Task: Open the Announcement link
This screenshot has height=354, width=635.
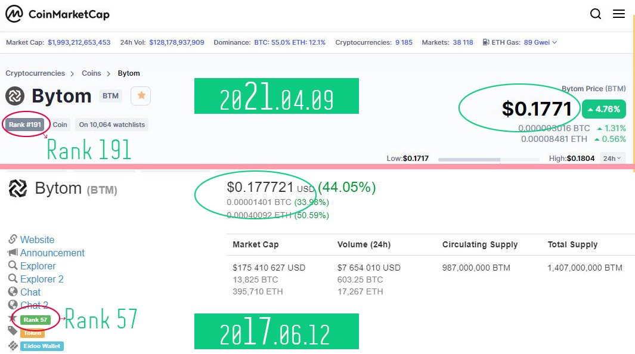Action: [52, 253]
